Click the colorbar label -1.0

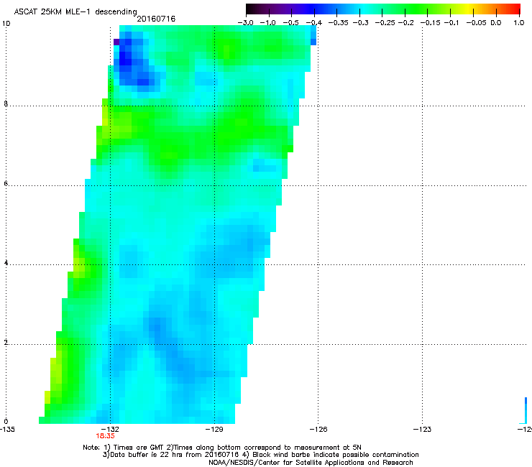(268, 23)
